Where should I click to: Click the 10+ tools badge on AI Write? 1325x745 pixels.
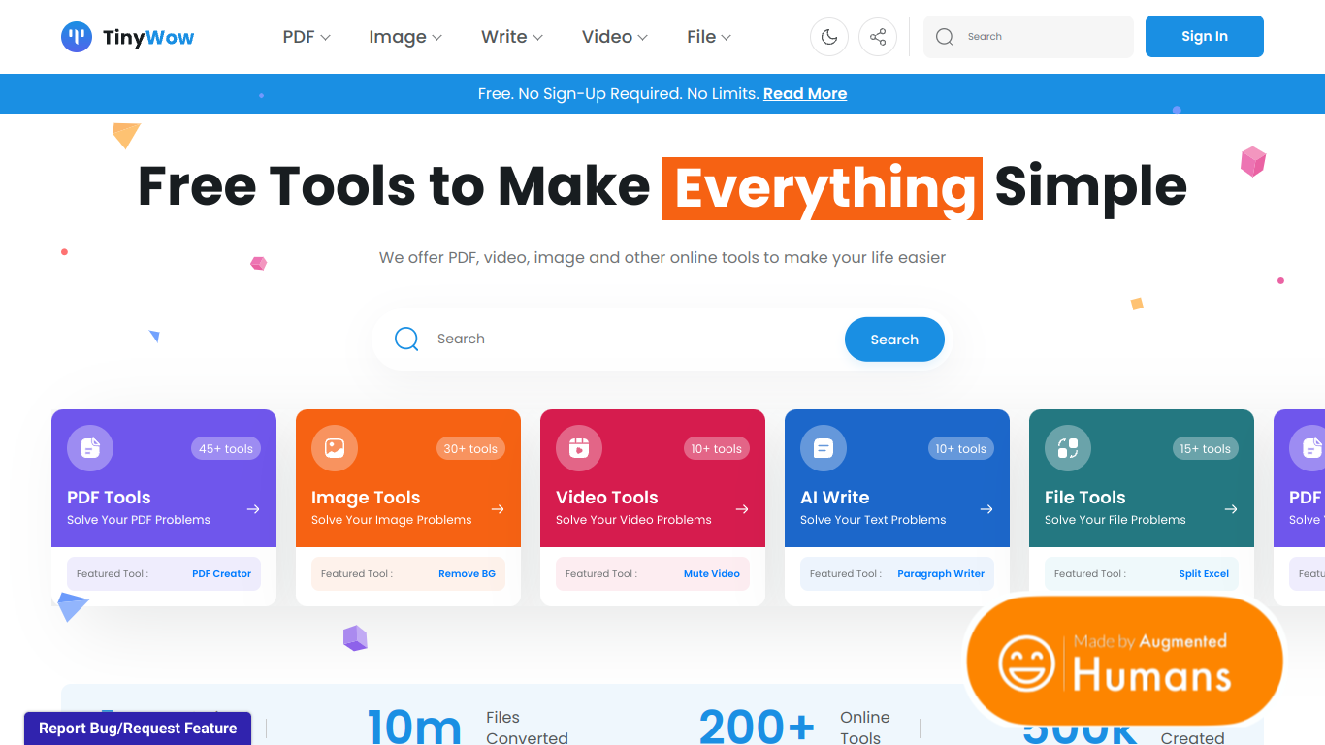[x=960, y=448]
